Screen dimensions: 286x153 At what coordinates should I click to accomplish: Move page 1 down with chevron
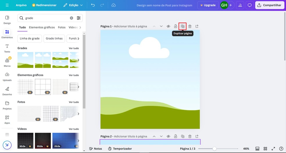click(161, 26)
